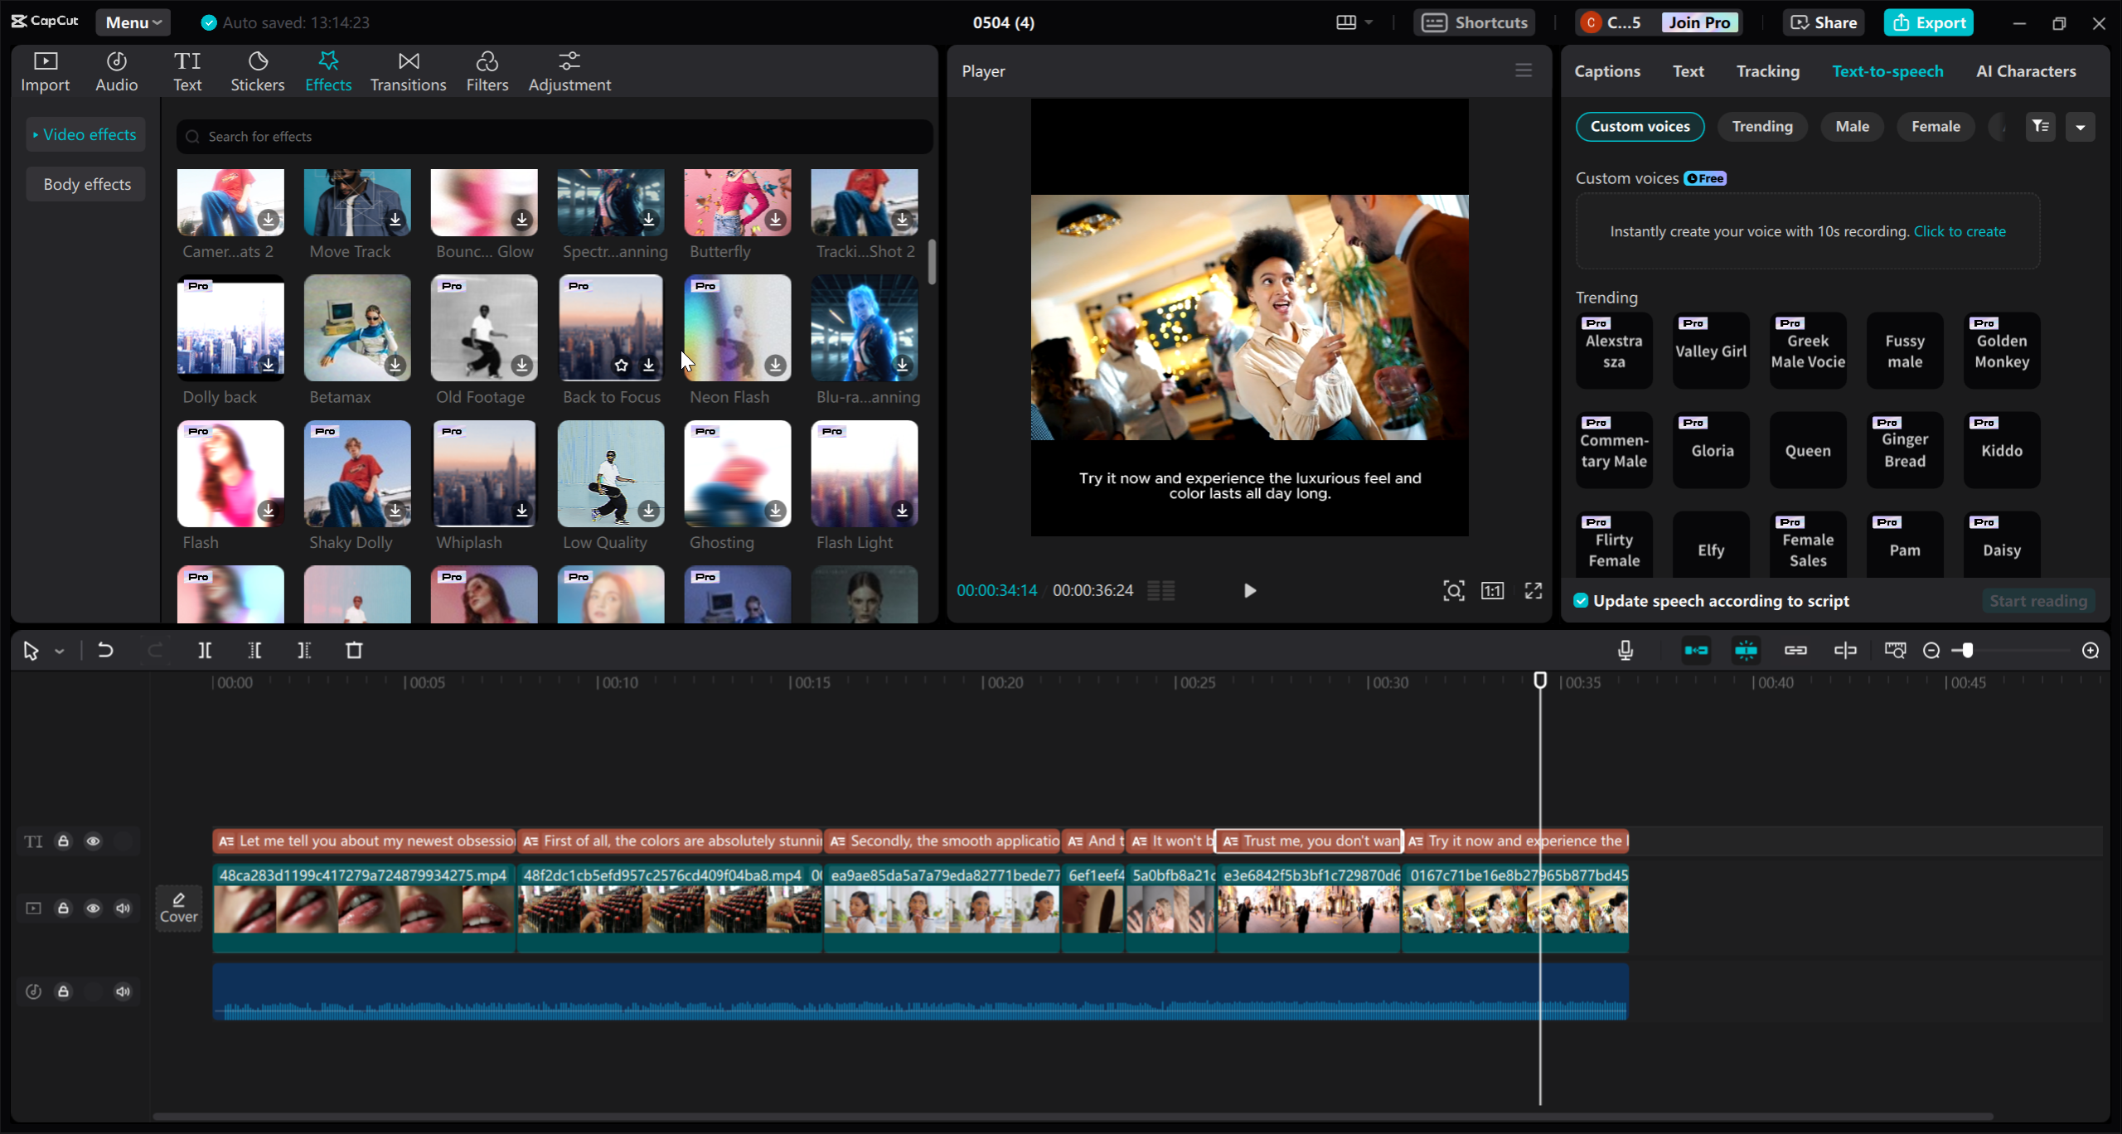The height and width of the screenshot is (1134, 2122).
Task: Mute the audio track speaker icon
Action: coord(123,991)
